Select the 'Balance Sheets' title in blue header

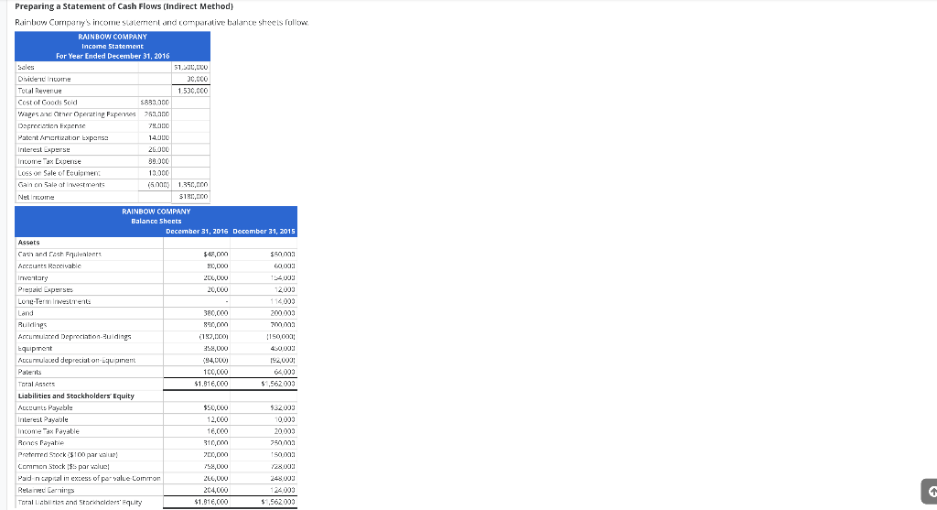(156, 222)
